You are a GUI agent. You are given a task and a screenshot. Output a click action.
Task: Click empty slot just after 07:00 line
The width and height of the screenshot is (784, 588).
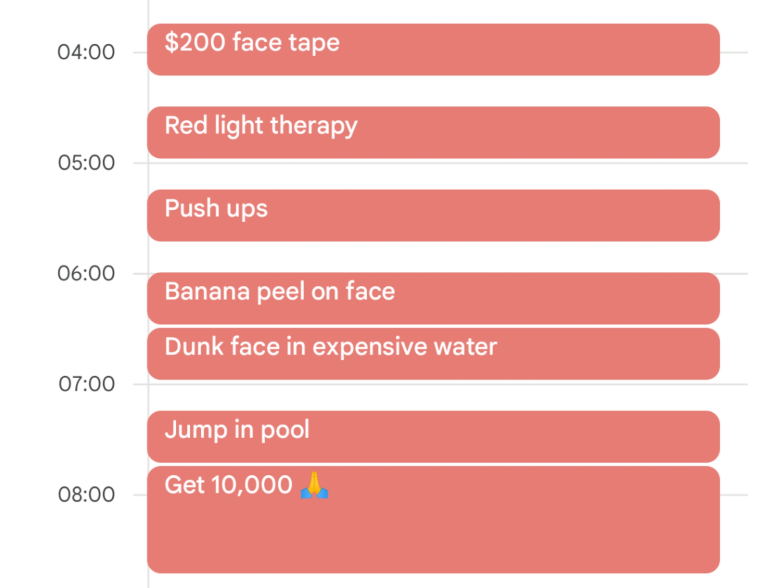click(433, 398)
